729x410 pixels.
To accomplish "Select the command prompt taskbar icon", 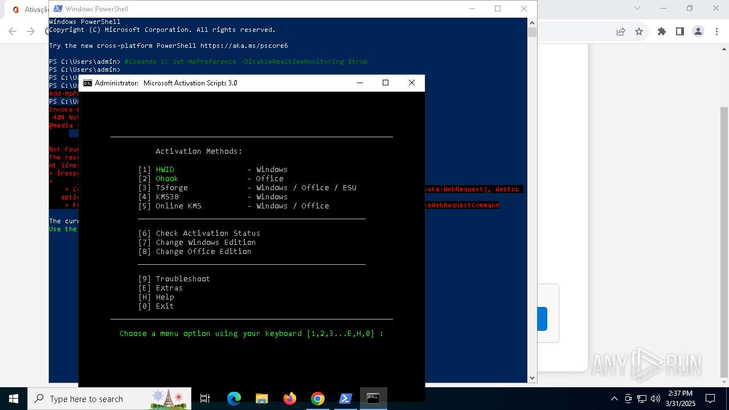I will click(x=374, y=399).
